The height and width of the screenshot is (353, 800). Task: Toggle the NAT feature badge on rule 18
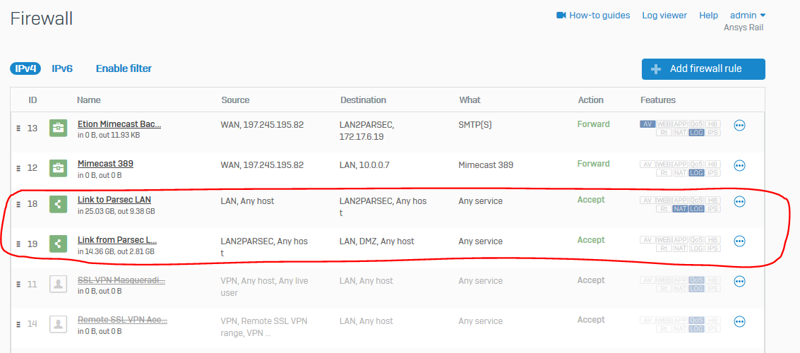(680, 209)
